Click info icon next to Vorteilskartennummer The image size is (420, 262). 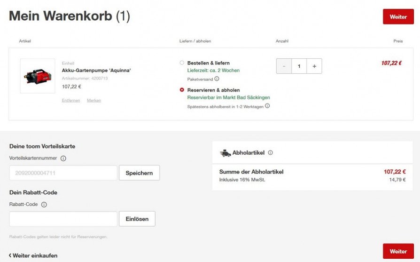63,158
